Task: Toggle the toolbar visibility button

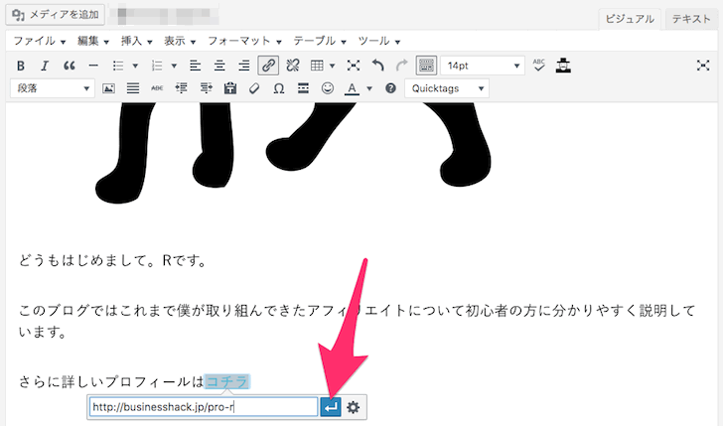Action: point(425,66)
